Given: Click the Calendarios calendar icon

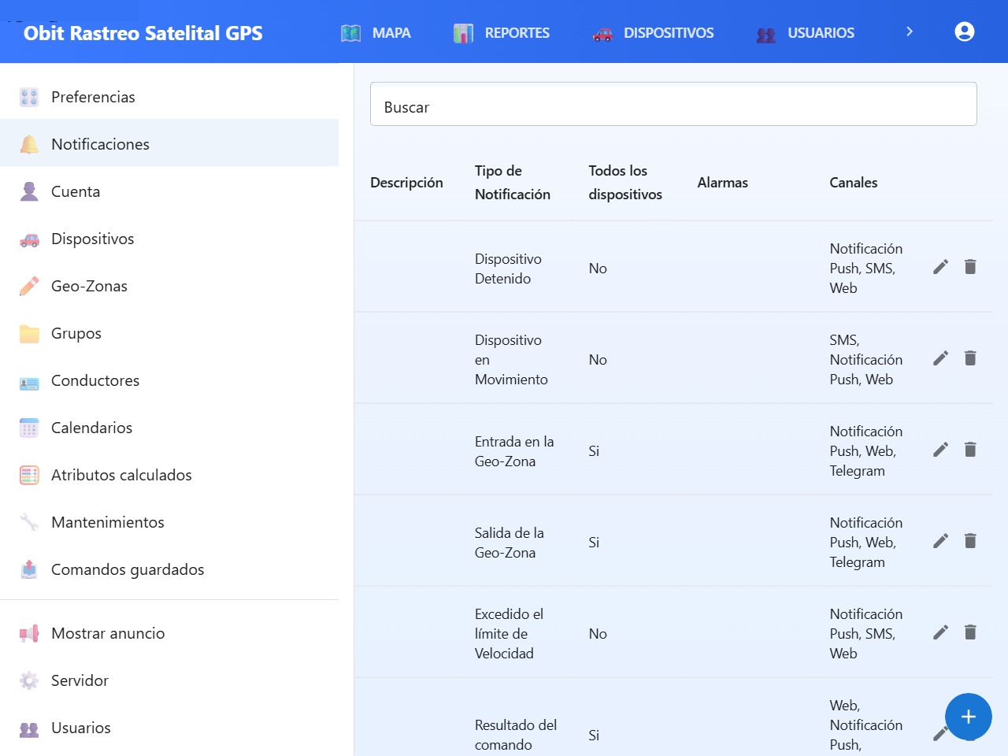Looking at the screenshot, I should click(29, 428).
